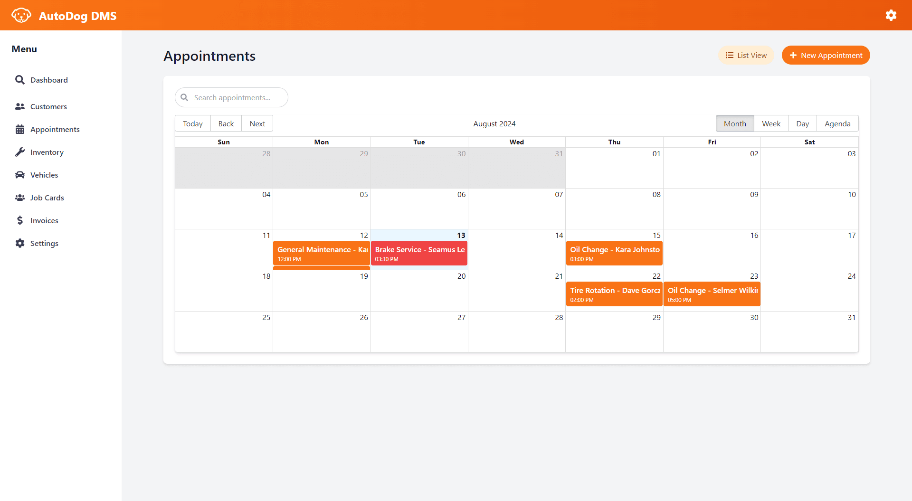This screenshot has height=501, width=912.
Task: Click the date number 18
Action: pyautogui.click(x=266, y=276)
